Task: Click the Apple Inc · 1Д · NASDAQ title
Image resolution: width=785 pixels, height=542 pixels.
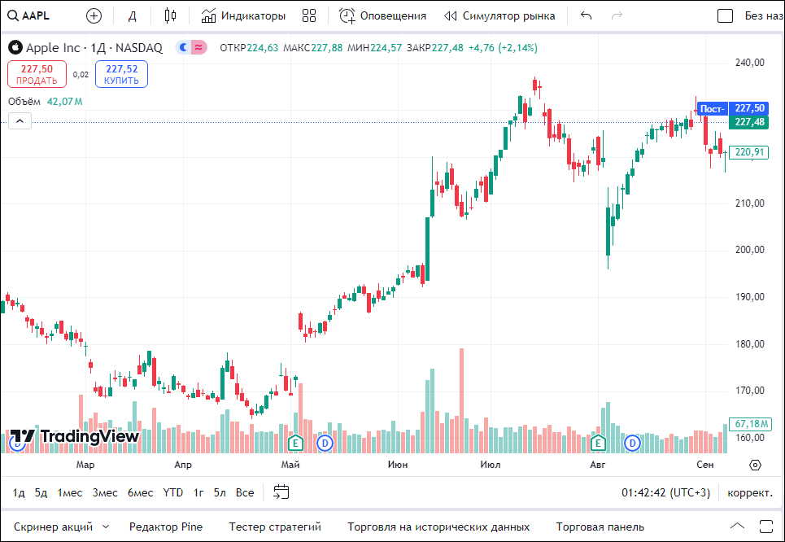Action: [94, 47]
